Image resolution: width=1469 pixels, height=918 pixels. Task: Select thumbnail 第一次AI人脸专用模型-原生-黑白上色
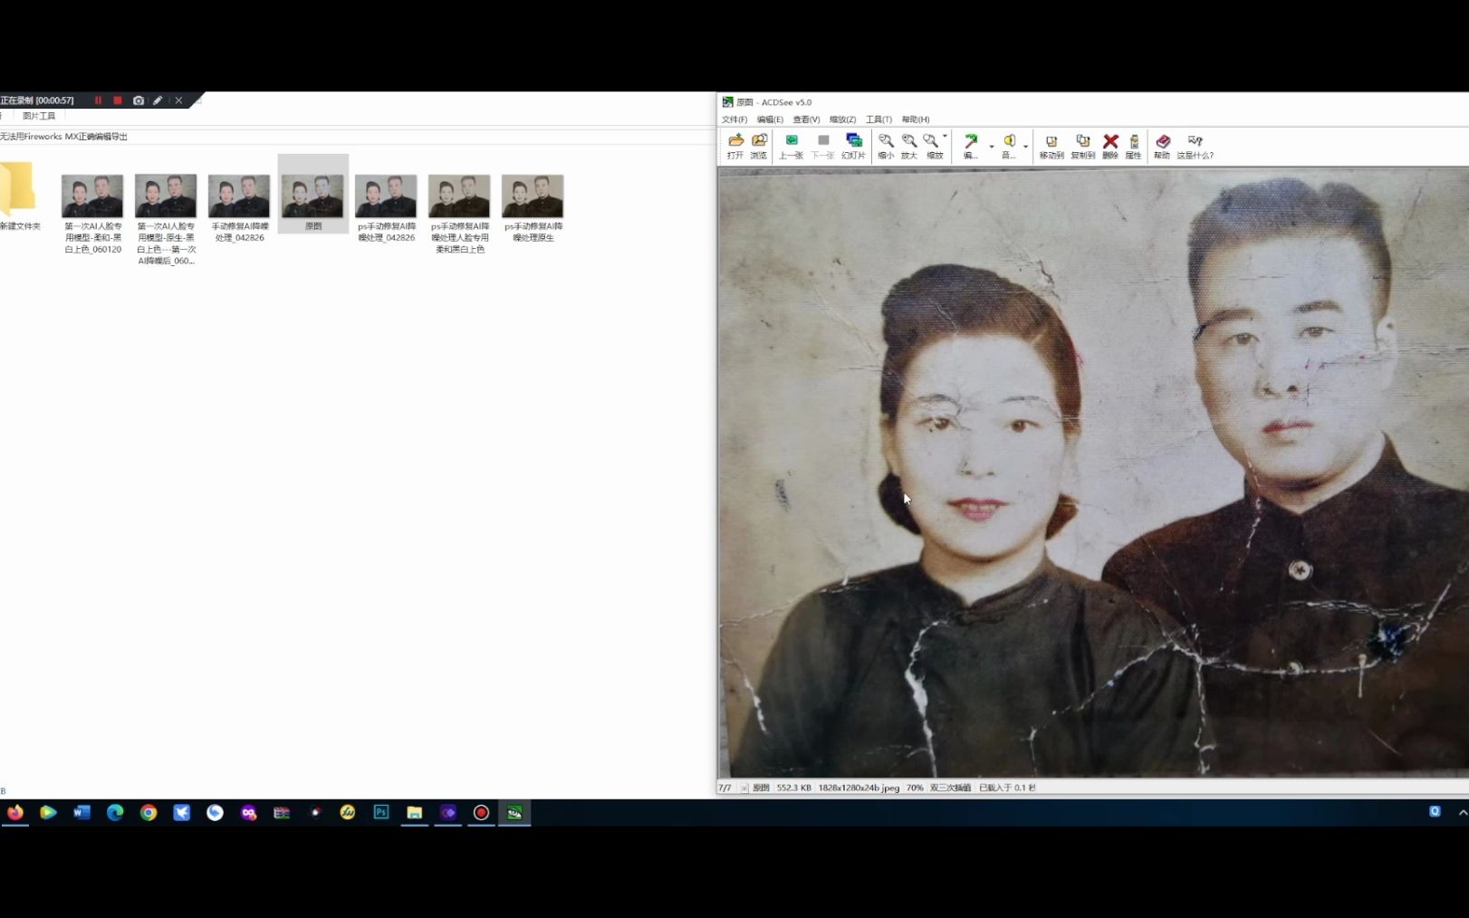[x=166, y=219]
